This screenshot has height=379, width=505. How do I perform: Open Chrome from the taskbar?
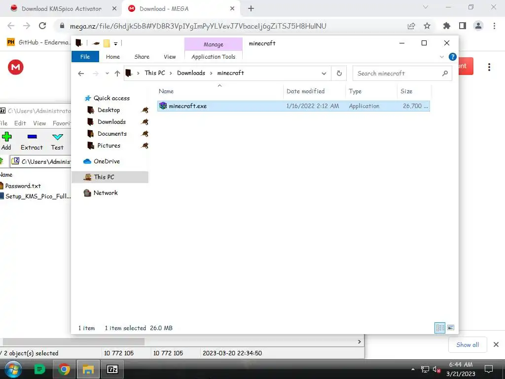[x=64, y=369]
